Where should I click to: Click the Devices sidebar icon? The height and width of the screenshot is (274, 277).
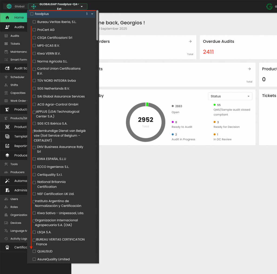[6, 223]
